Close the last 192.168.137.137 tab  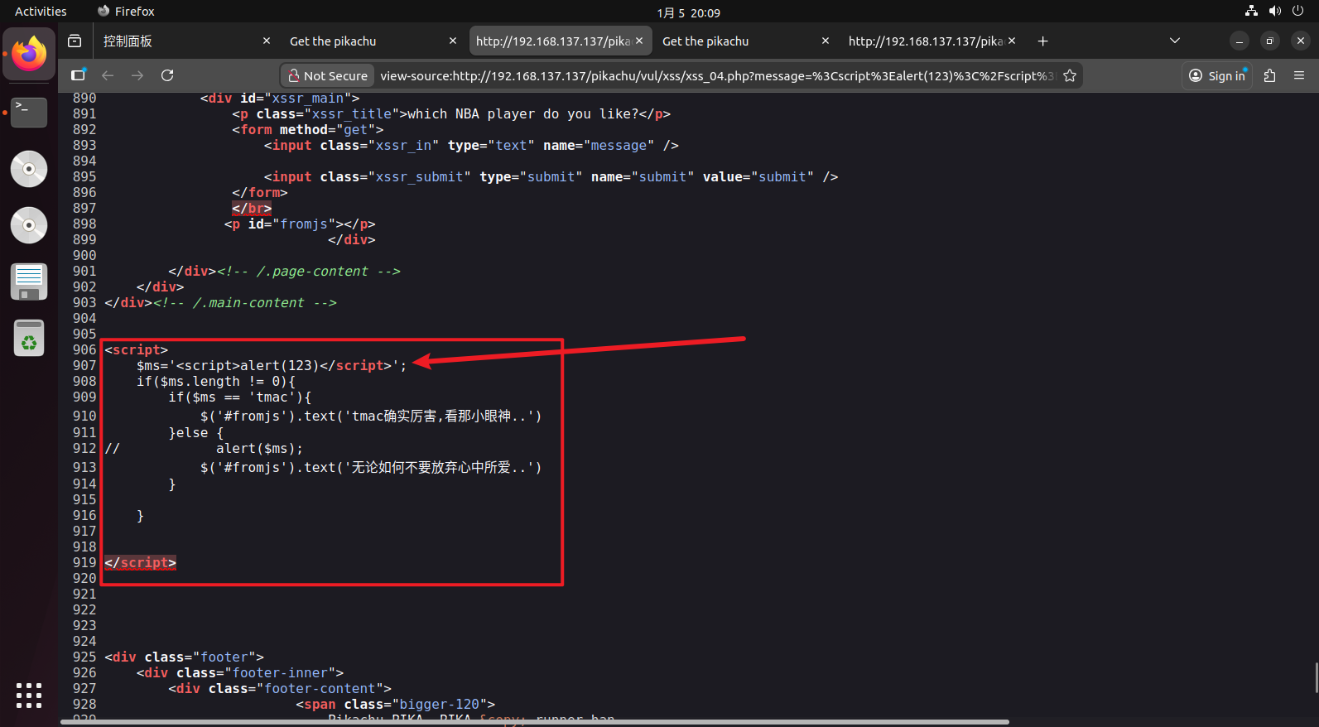(x=1012, y=41)
